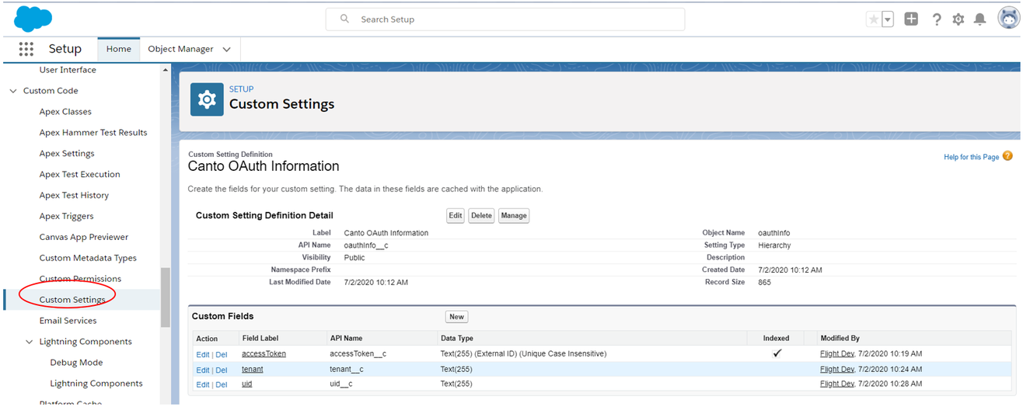Image resolution: width=1030 pixels, height=407 pixels.
Task: Click Del for the uid field
Action: (222, 384)
